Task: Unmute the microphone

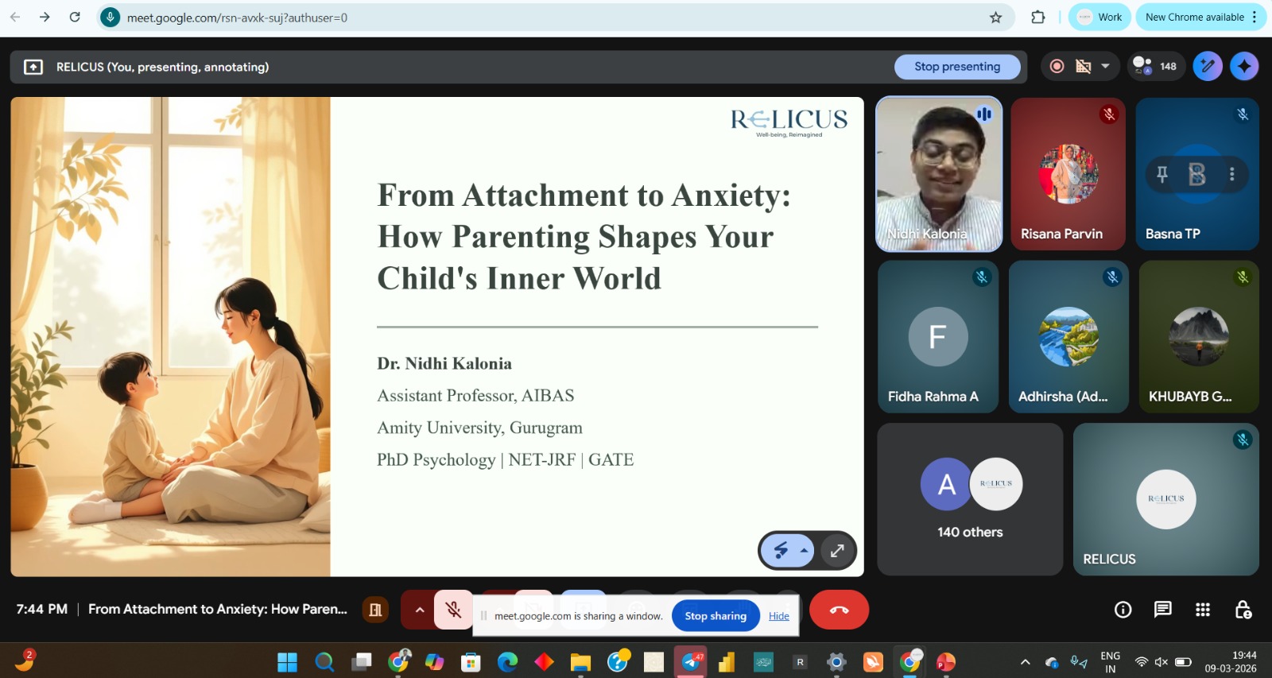Action: pyautogui.click(x=453, y=610)
